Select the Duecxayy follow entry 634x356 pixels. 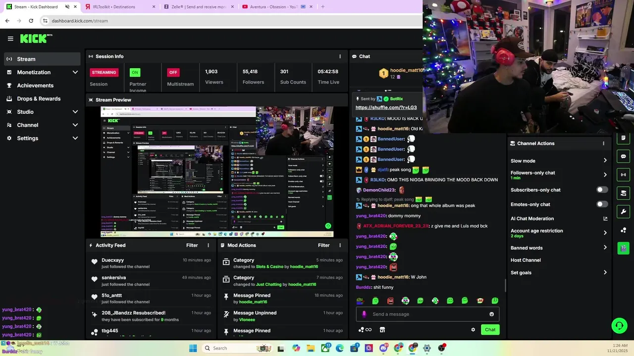coord(151,263)
